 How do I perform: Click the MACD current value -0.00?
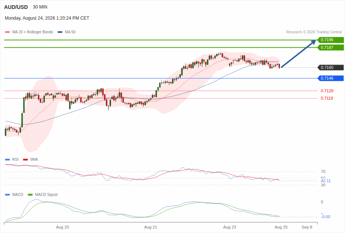click(326, 217)
